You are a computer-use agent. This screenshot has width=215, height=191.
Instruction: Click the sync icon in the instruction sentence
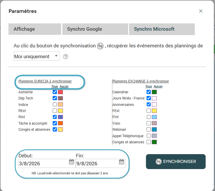pos(100,46)
